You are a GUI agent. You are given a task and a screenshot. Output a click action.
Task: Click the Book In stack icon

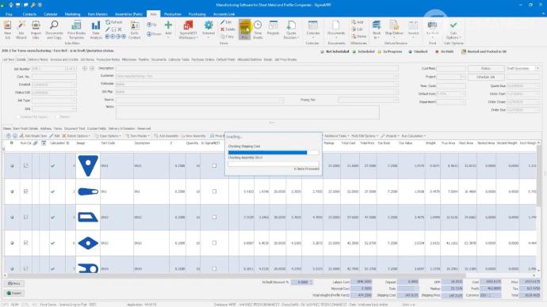(x=377, y=29)
